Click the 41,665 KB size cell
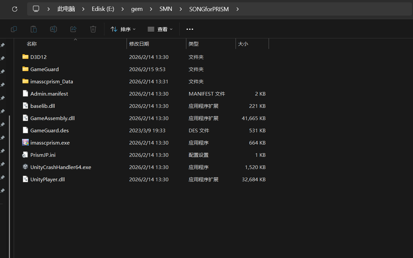413x258 pixels. pos(254,118)
